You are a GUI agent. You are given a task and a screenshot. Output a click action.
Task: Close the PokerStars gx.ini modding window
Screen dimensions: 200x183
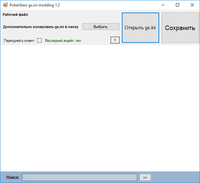pyautogui.click(x=192, y=5)
